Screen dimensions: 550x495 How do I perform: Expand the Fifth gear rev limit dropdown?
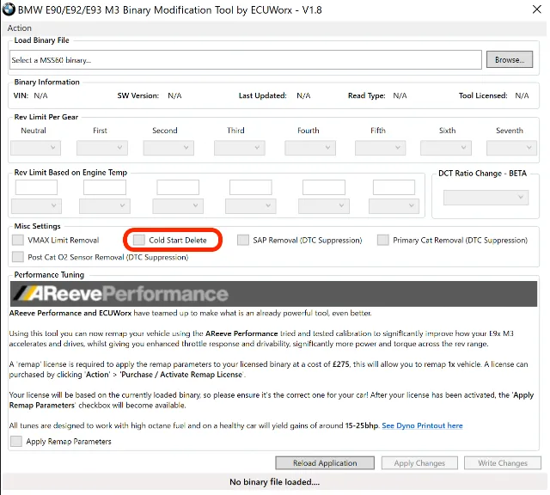coord(380,148)
